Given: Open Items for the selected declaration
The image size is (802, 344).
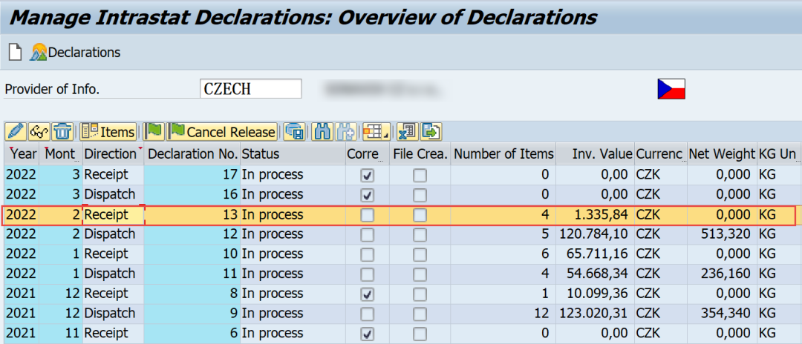Looking at the screenshot, I should pyautogui.click(x=108, y=132).
